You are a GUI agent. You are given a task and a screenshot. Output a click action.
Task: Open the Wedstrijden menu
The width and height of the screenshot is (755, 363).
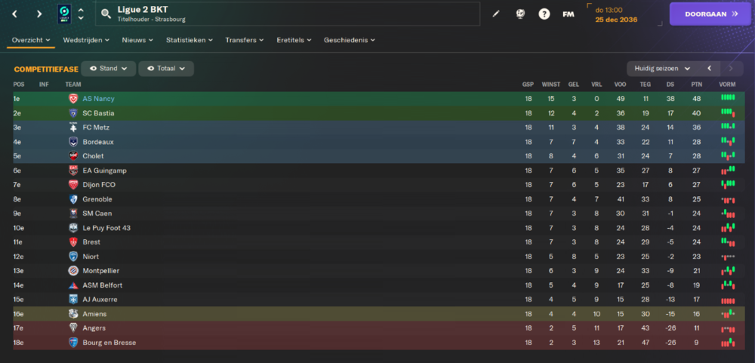(x=86, y=40)
